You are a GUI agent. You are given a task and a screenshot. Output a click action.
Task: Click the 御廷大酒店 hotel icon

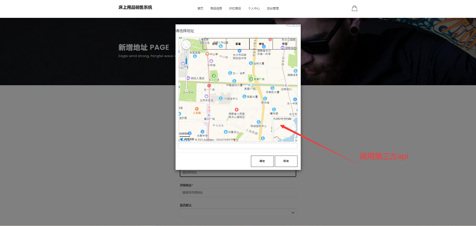coord(188,78)
